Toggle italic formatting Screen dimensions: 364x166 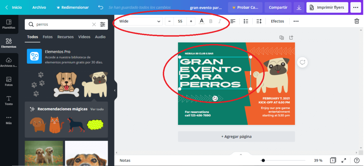[x=220, y=21]
